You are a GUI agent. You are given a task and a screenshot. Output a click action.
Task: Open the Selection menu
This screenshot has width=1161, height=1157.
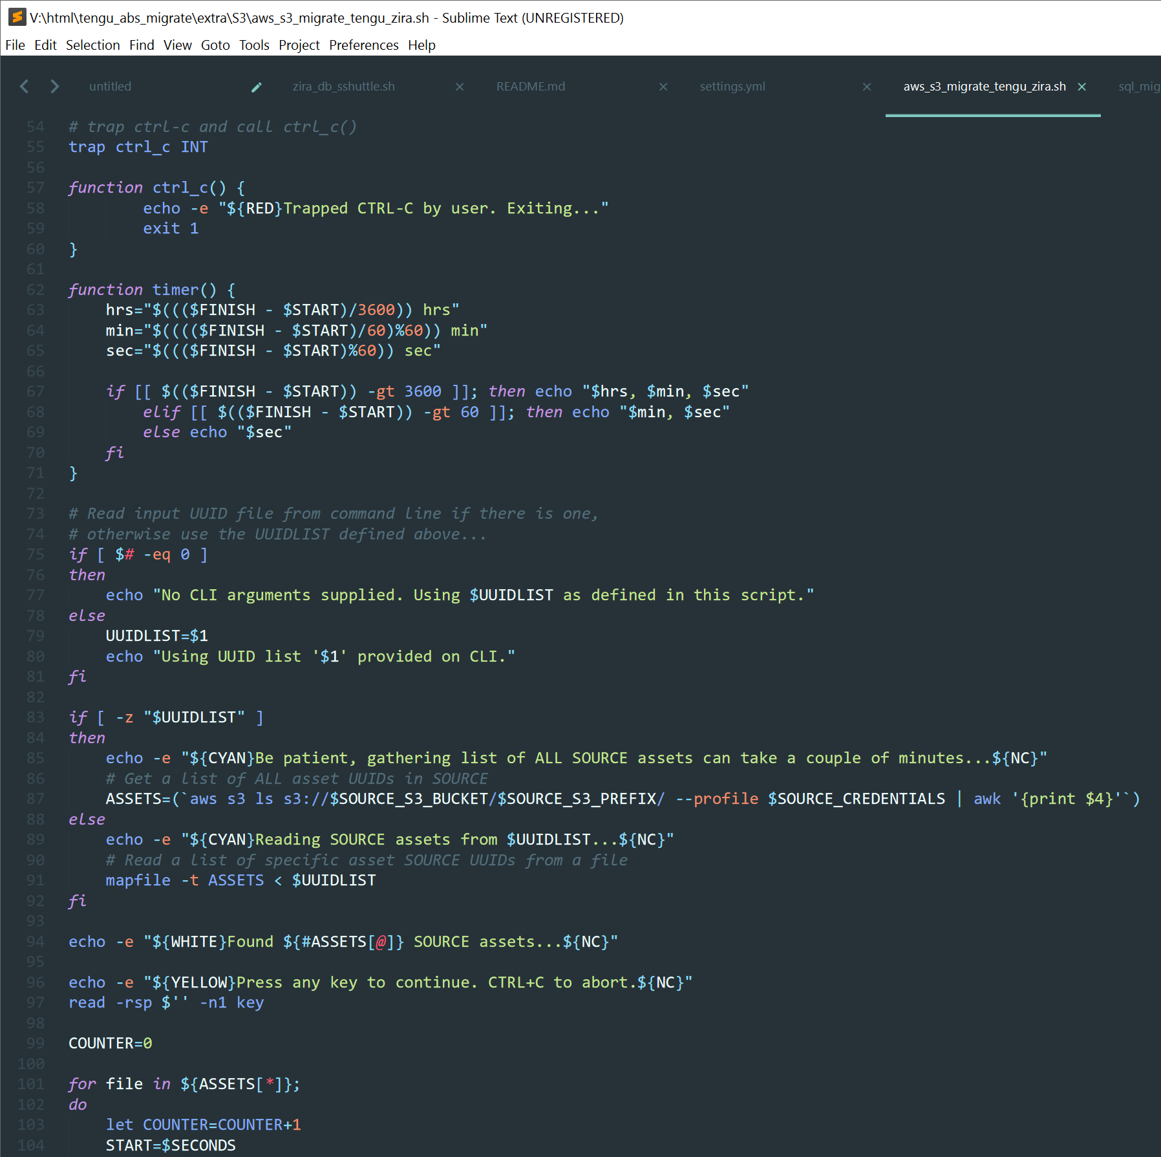93,45
